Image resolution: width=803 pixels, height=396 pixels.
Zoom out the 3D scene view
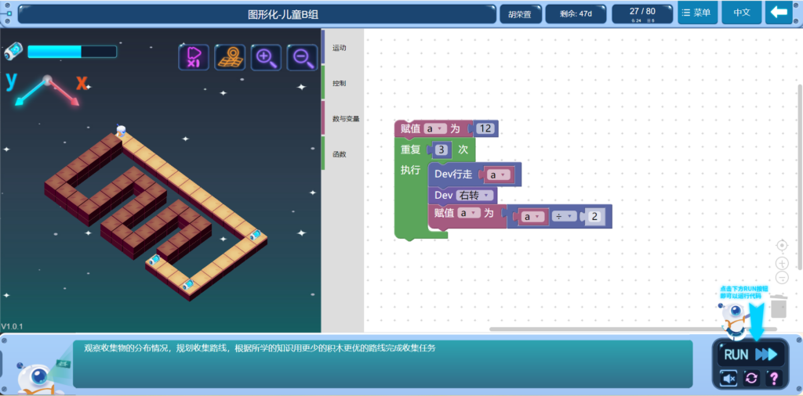pyautogui.click(x=302, y=57)
